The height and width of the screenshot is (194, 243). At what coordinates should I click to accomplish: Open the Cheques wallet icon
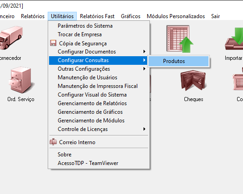[193, 80]
